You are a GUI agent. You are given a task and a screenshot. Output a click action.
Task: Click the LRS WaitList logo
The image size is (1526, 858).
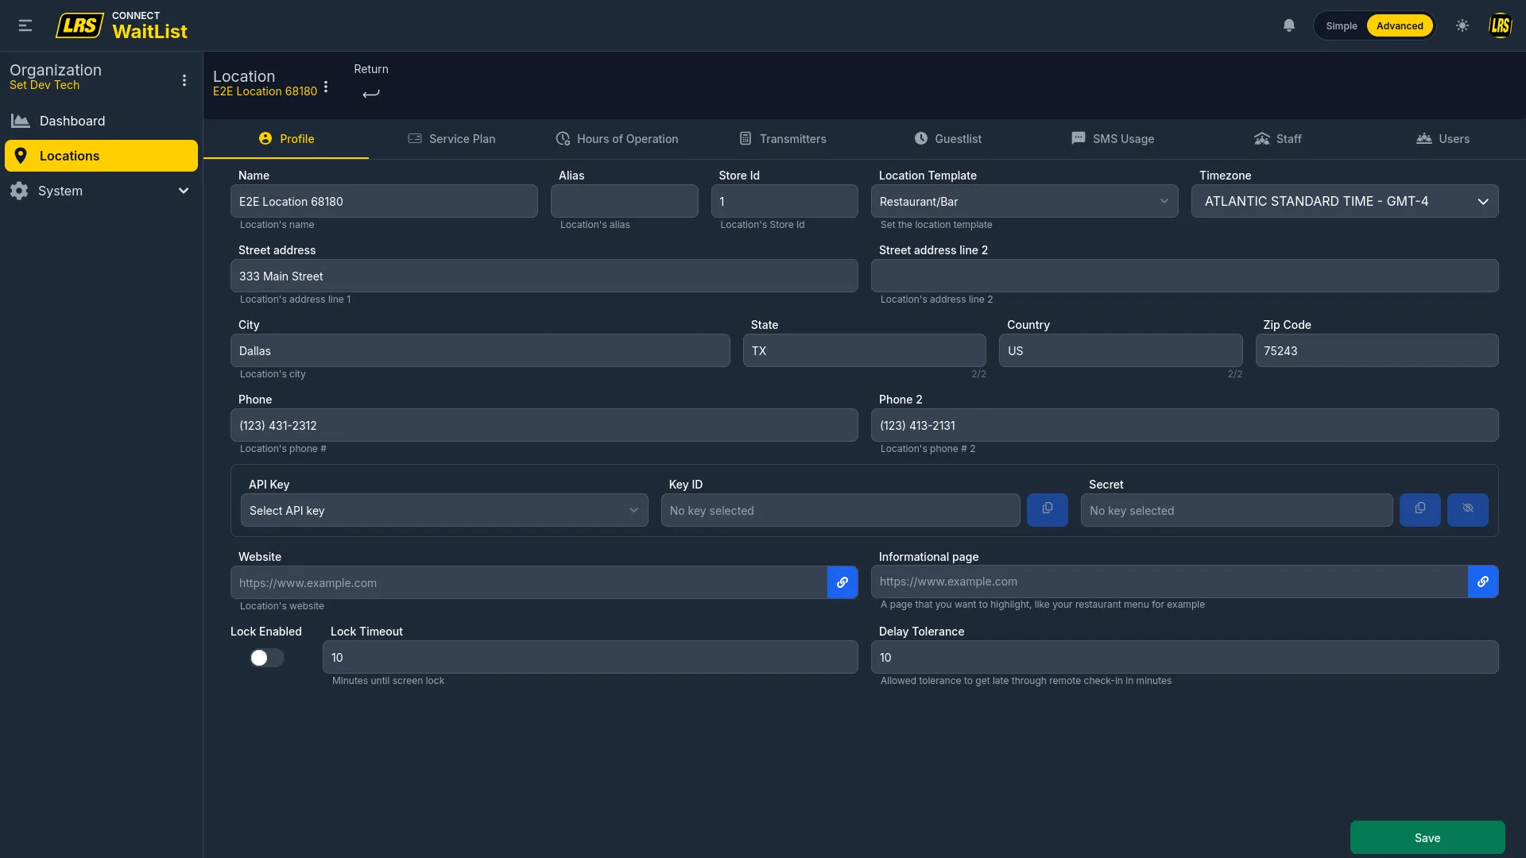point(122,25)
